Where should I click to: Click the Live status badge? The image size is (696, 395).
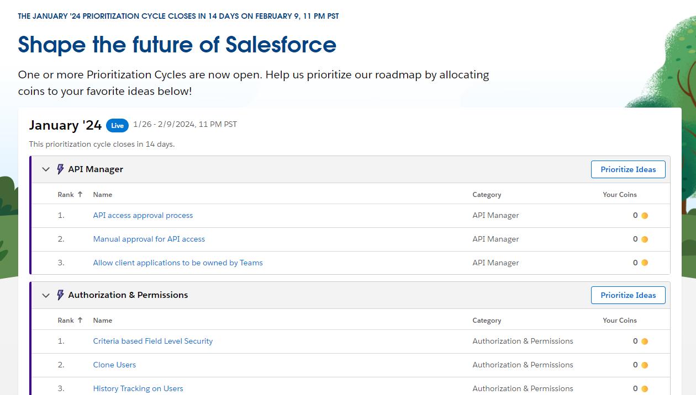[117, 125]
